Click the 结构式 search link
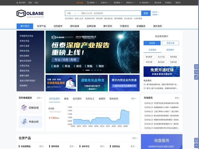The height and width of the screenshot is (149, 199). (x=156, y=12)
